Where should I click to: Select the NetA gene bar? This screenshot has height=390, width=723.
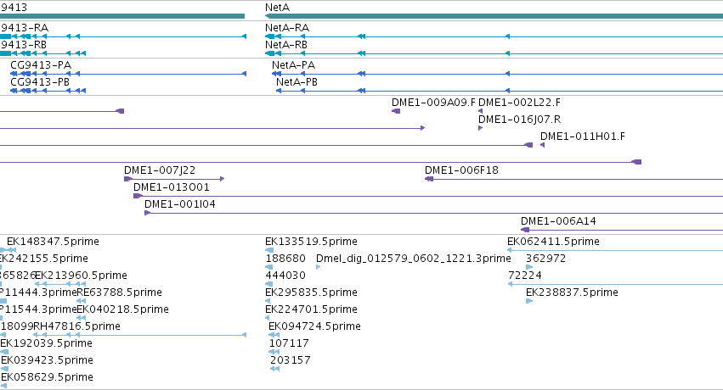click(x=494, y=16)
